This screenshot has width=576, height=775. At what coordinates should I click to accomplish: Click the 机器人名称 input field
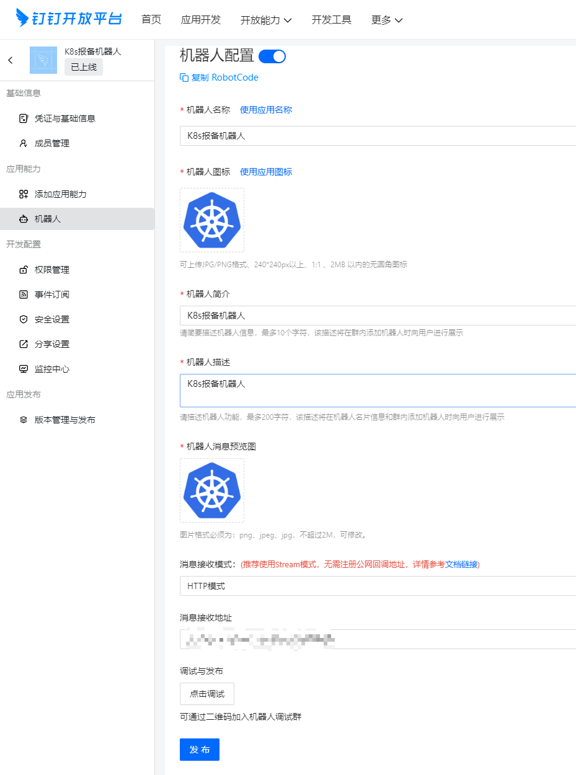[x=378, y=136]
